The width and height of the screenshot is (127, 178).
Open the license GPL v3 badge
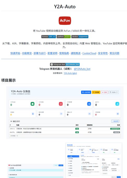[x=49, y=37]
